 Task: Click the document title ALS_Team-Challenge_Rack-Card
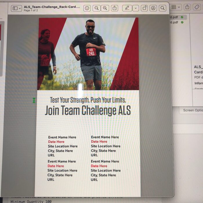pyautogui.click(x=52, y=7)
